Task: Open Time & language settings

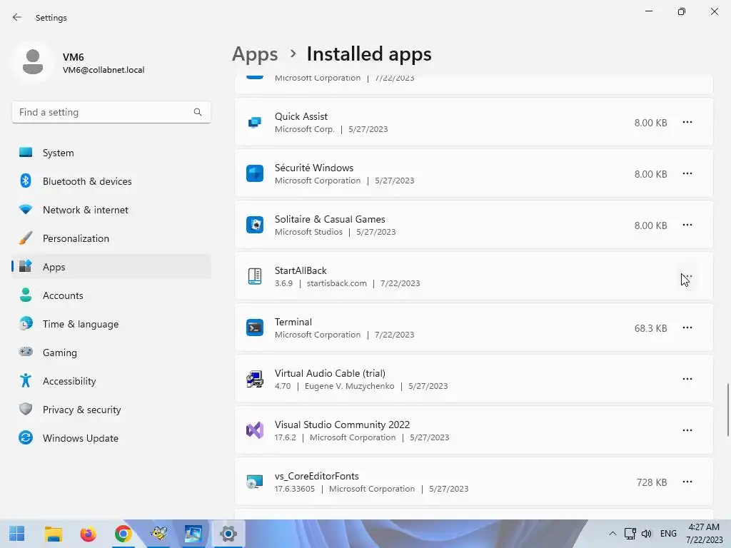Action: click(111, 324)
